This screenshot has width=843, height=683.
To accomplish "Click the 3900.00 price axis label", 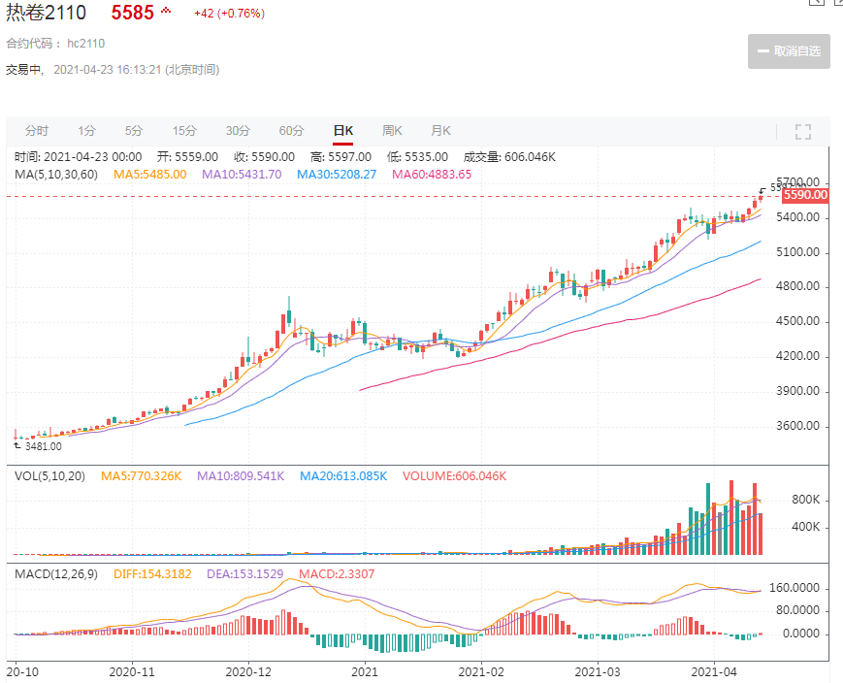I will click(797, 391).
